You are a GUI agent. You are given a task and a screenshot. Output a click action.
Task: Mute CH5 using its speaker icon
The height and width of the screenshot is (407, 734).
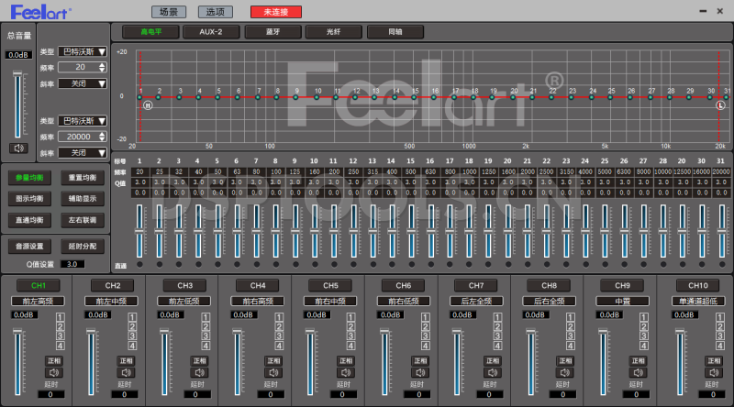click(346, 373)
